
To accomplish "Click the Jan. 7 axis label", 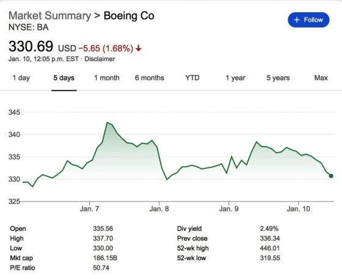I will coord(89,209).
